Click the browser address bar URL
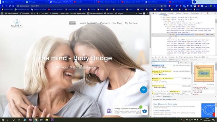 click(x=35, y=6)
